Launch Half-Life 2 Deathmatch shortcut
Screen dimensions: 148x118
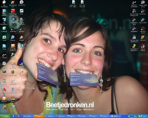point(134,4)
